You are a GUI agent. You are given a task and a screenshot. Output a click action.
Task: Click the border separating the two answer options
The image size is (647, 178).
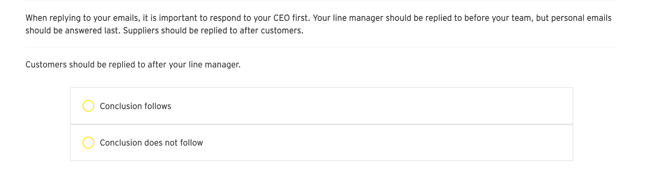[x=321, y=124]
